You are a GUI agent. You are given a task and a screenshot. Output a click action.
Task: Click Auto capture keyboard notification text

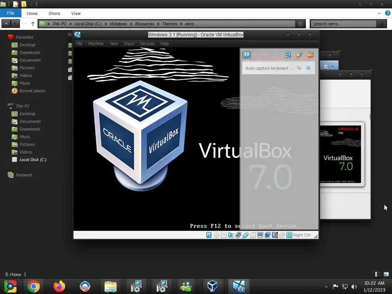point(269,68)
